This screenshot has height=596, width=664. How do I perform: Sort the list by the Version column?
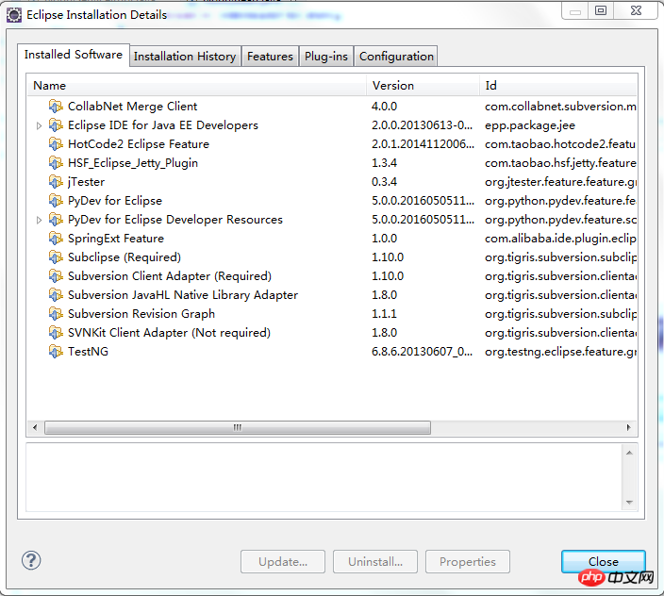(x=423, y=86)
